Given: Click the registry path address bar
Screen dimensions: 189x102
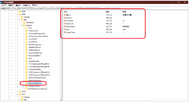Looking at the screenshot, I should (94, 8).
